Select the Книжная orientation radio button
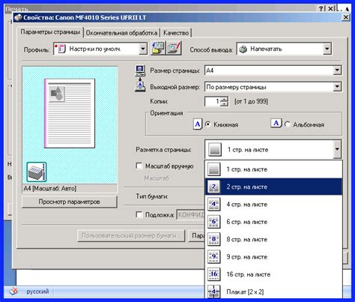This screenshot has width=355, height=302. tap(207, 124)
